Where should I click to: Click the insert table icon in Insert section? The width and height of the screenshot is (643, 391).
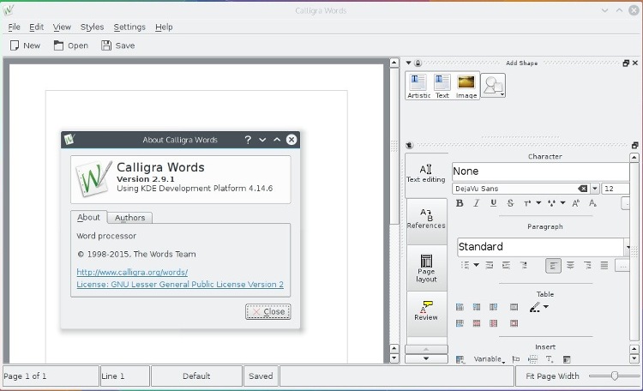(x=460, y=359)
